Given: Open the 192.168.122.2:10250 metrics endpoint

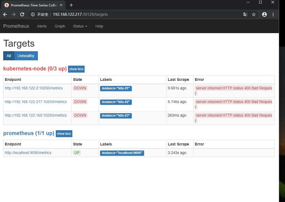Looking at the screenshot, I should [x=34, y=88].
